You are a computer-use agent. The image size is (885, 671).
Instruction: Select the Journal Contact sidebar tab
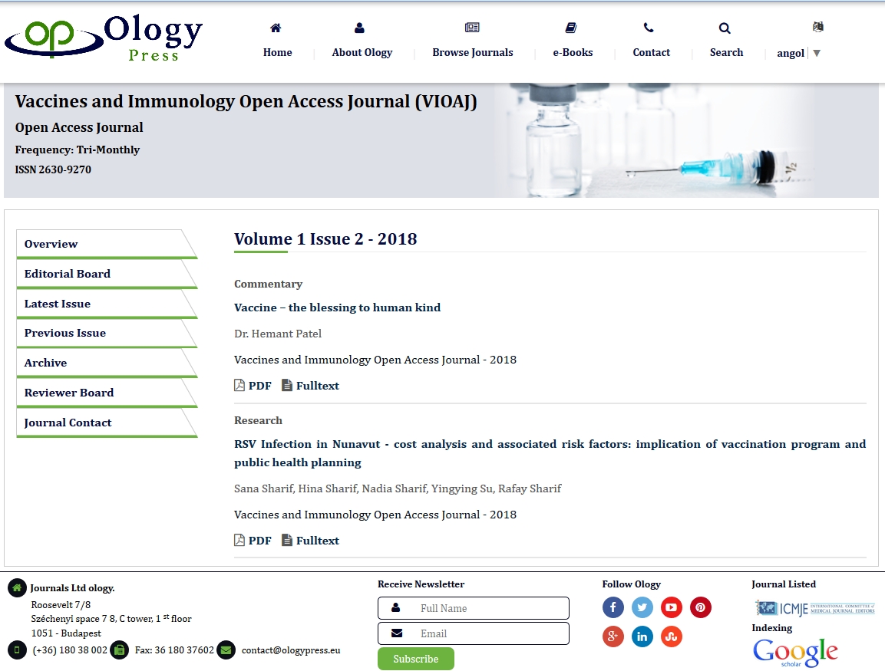pyautogui.click(x=107, y=423)
